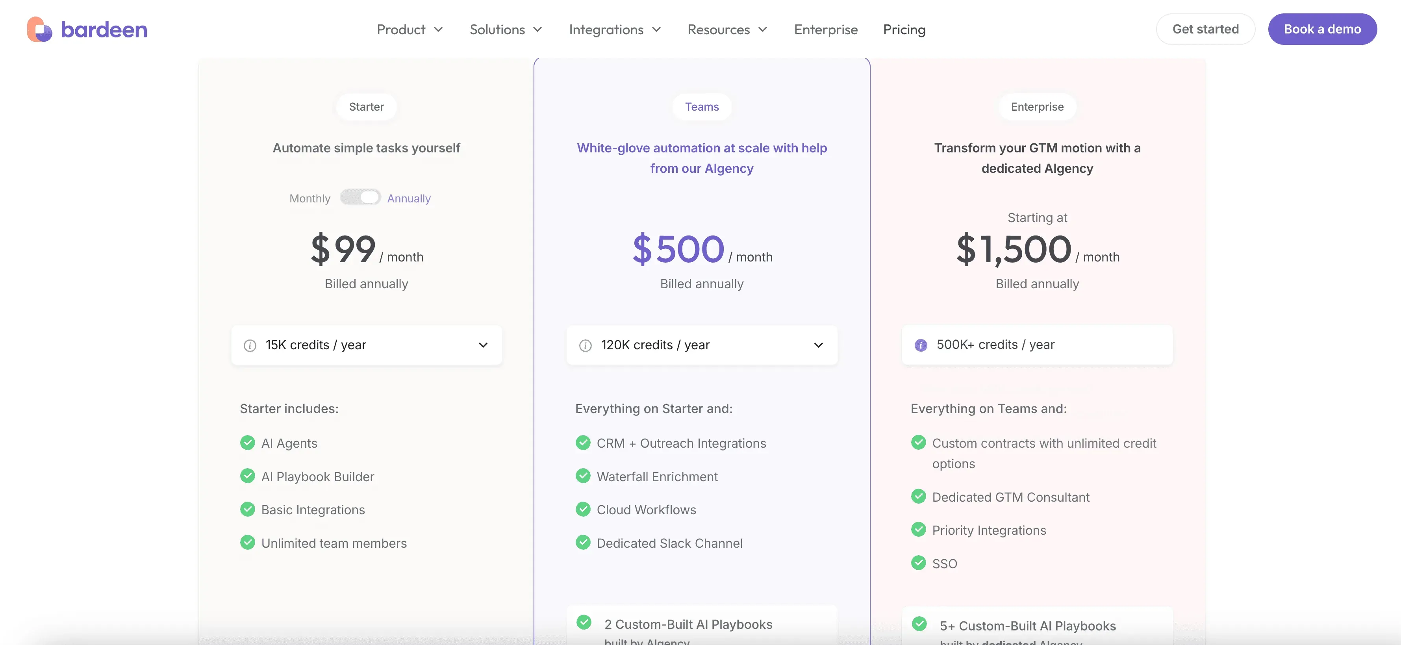
Task: Select the Annually billing label
Action: [x=409, y=198]
